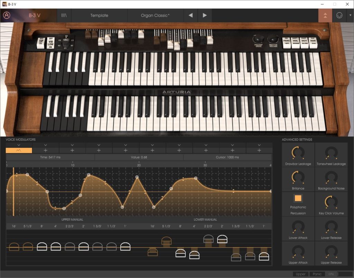Click the Upper Attack knob
This screenshot has width=354, height=278.
coord(298,251)
